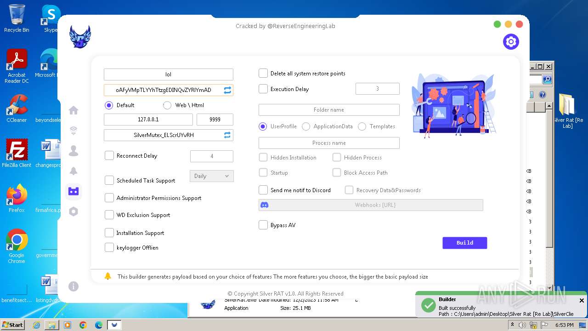Go to the Home sidebar icon
The image size is (588, 331).
coord(73,110)
